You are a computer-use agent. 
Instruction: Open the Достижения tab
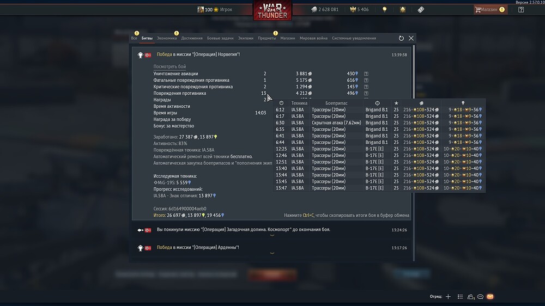point(191,38)
